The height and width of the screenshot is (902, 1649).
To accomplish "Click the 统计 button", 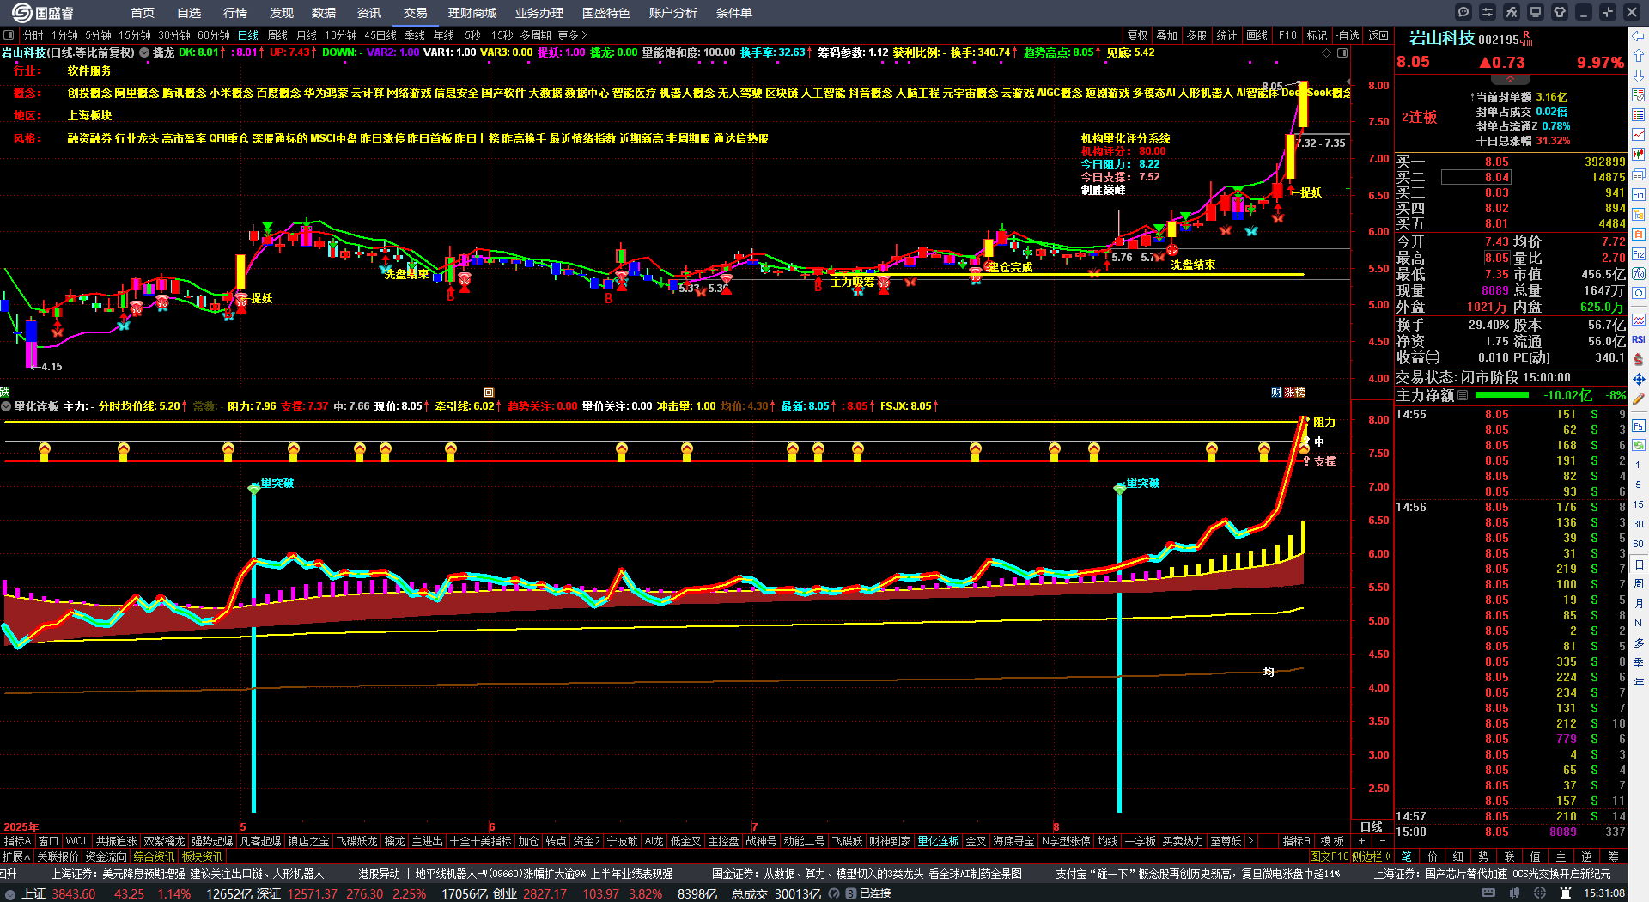I will pos(1226,35).
